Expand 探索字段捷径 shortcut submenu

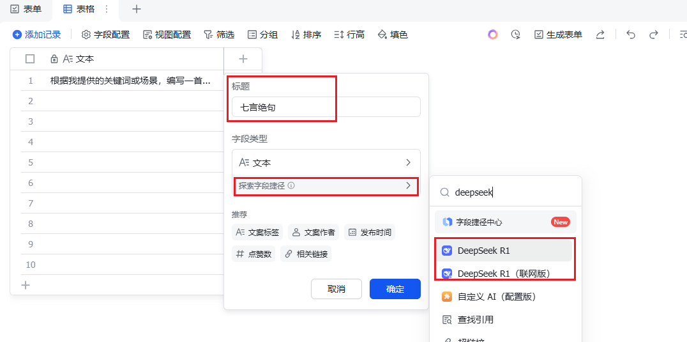click(x=326, y=185)
